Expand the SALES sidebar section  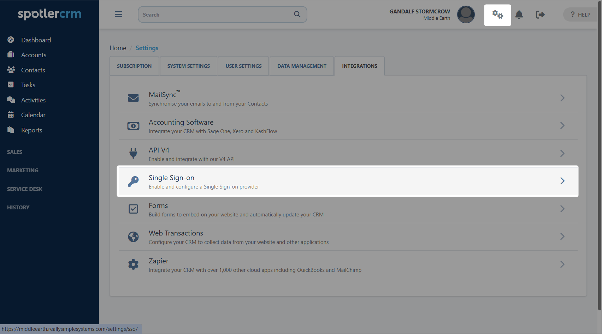pyautogui.click(x=14, y=152)
